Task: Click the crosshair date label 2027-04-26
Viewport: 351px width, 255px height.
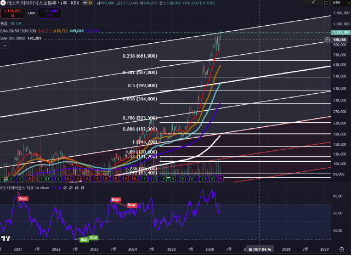Action: point(260,249)
